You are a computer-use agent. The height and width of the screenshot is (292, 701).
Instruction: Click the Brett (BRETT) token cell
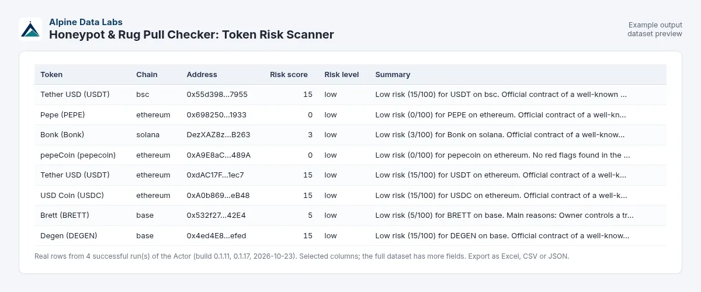[65, 215]
